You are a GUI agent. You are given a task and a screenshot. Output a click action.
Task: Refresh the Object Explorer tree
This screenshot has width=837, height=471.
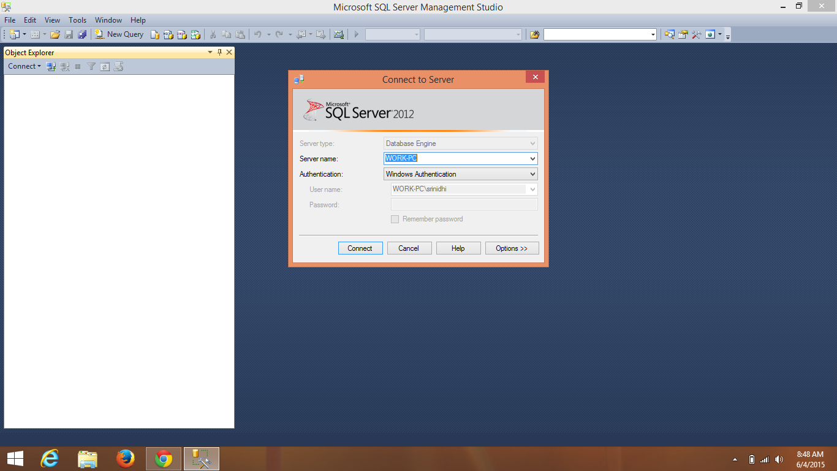[104, 66]
